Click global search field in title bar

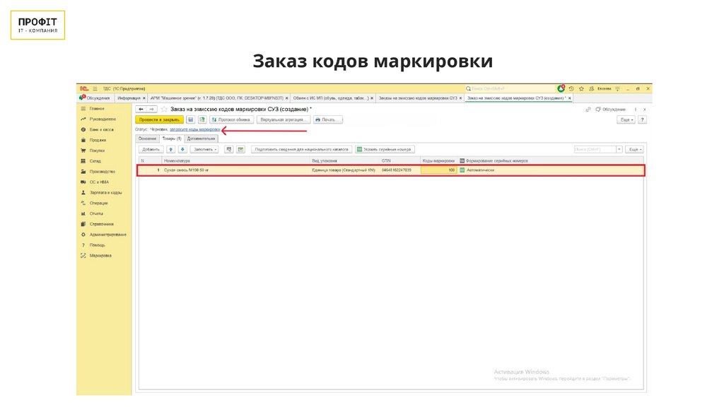tap(510, 88)
